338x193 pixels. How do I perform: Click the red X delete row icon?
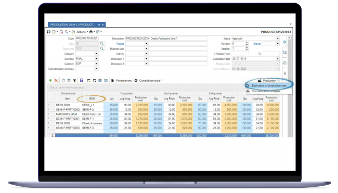56,81
